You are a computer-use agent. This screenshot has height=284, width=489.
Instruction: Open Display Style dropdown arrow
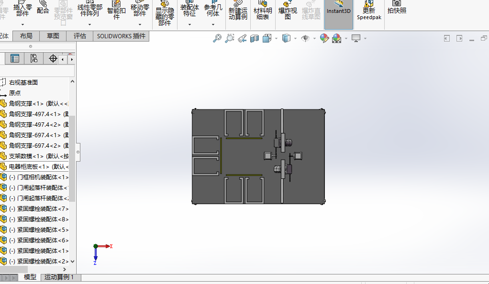(x=295, y=39)
